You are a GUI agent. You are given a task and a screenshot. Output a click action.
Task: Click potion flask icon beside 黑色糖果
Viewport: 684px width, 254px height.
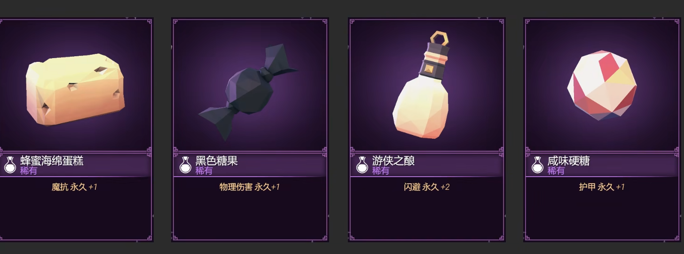click(186, 165)
